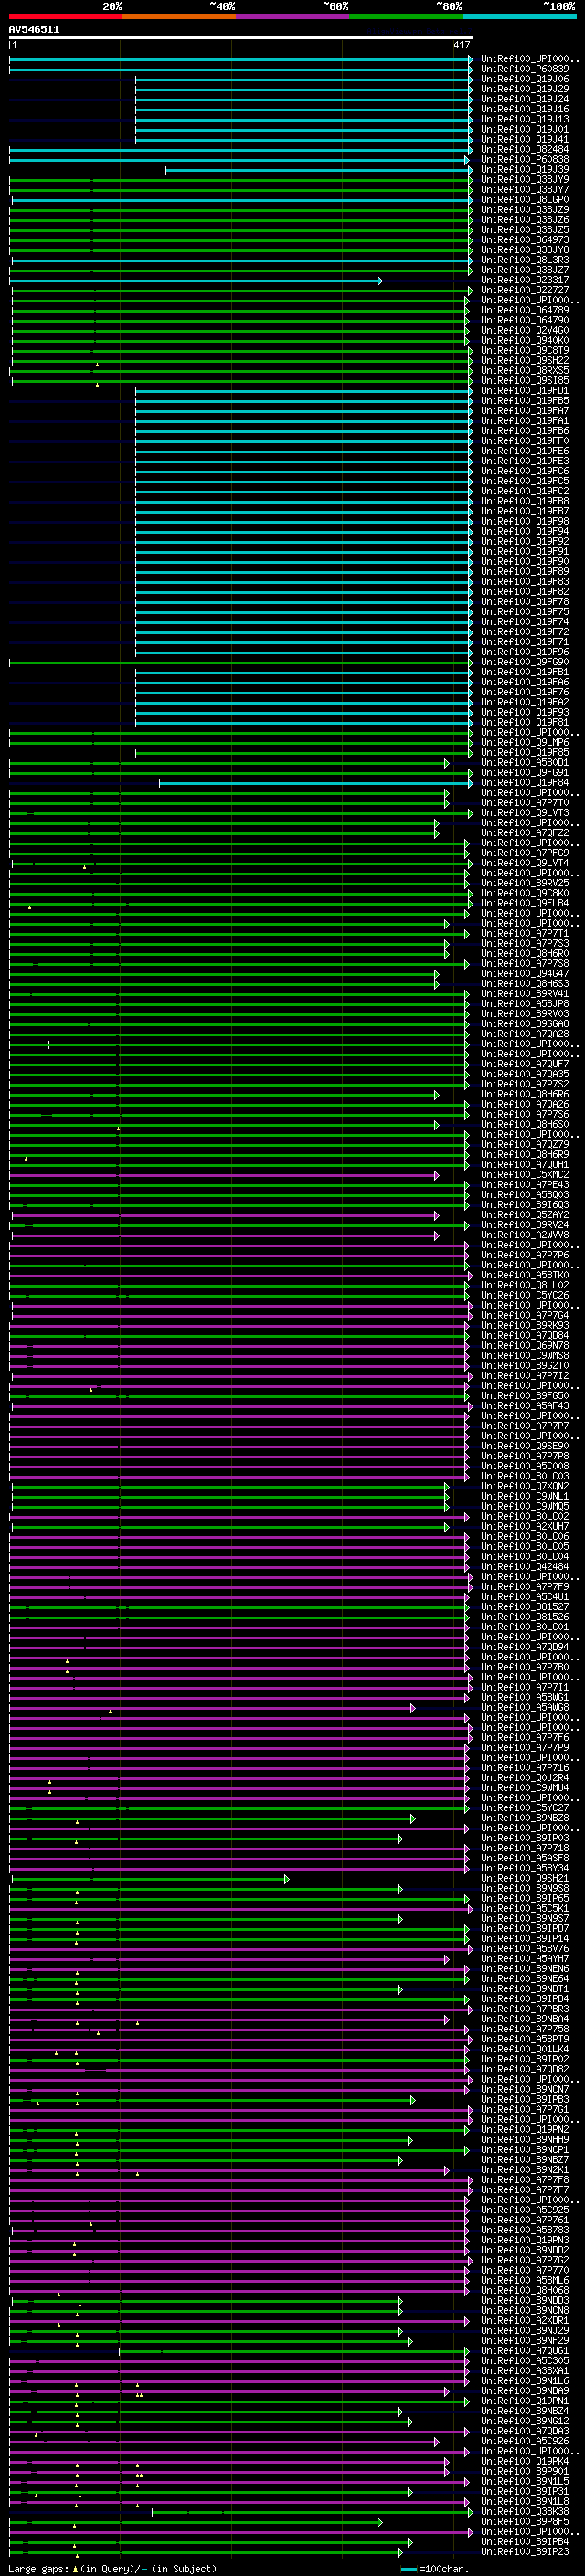Select hit label UniRef100_Q9SE90

pyautogui.click(x=525, y=1446)
